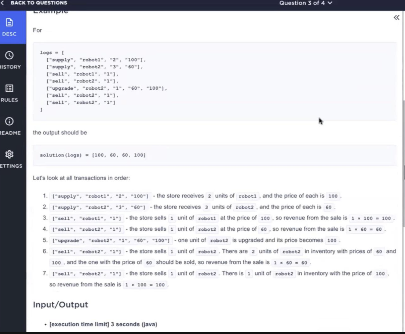Click the Input/Output heading
Viewport: 405px width, 334px height.
pyautogui.click(x=61, y=305)
